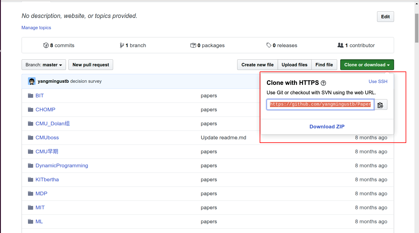The image size is (419, 233).
Task: Click the DynamicProgramming folder icon
Action: (x=30, y=165)
